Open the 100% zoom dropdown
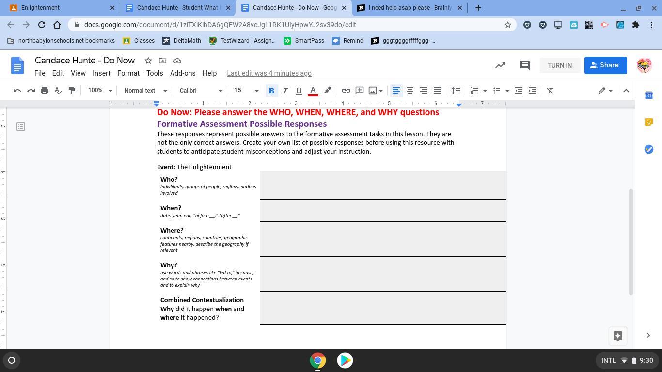The width and height of the screenshot is (662, 372). click(100, 91)
